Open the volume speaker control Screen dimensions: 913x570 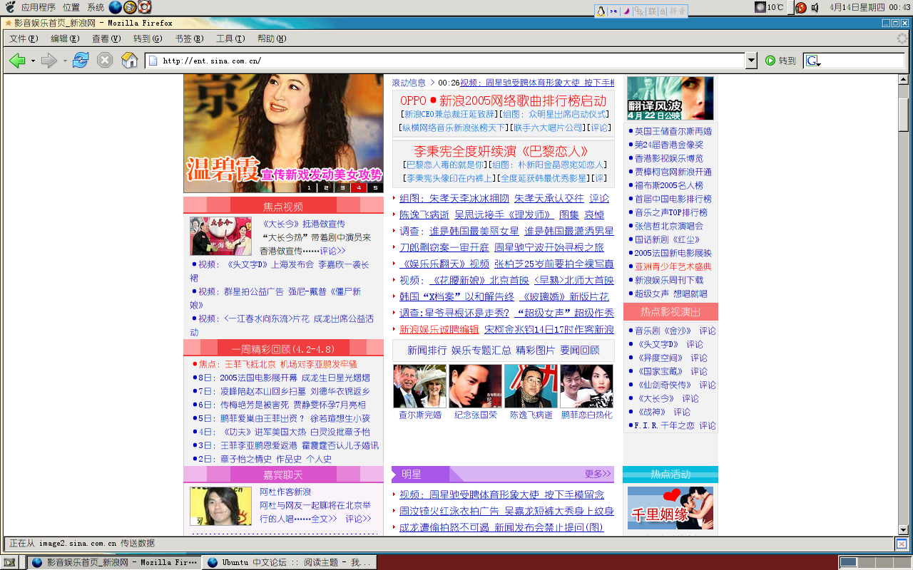[815, 8]
